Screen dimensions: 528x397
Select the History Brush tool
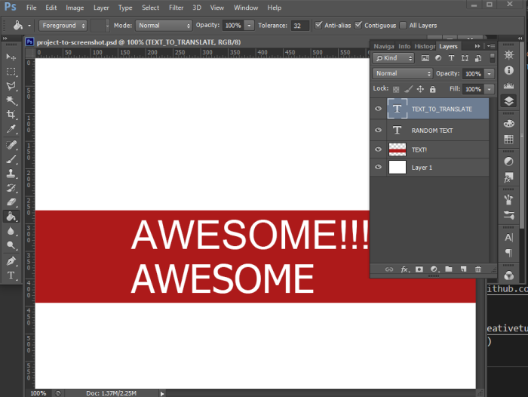click(11, 188)
